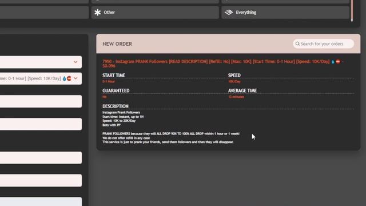Click the magnifier icon in the orders search box

click(x=297, y=43)
